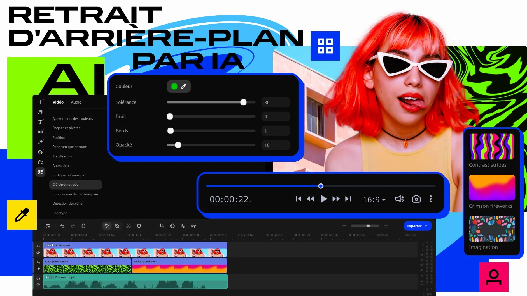Zoom in timeline with plus icon
This screenshot has width=527, height=296.
point(386,226)
